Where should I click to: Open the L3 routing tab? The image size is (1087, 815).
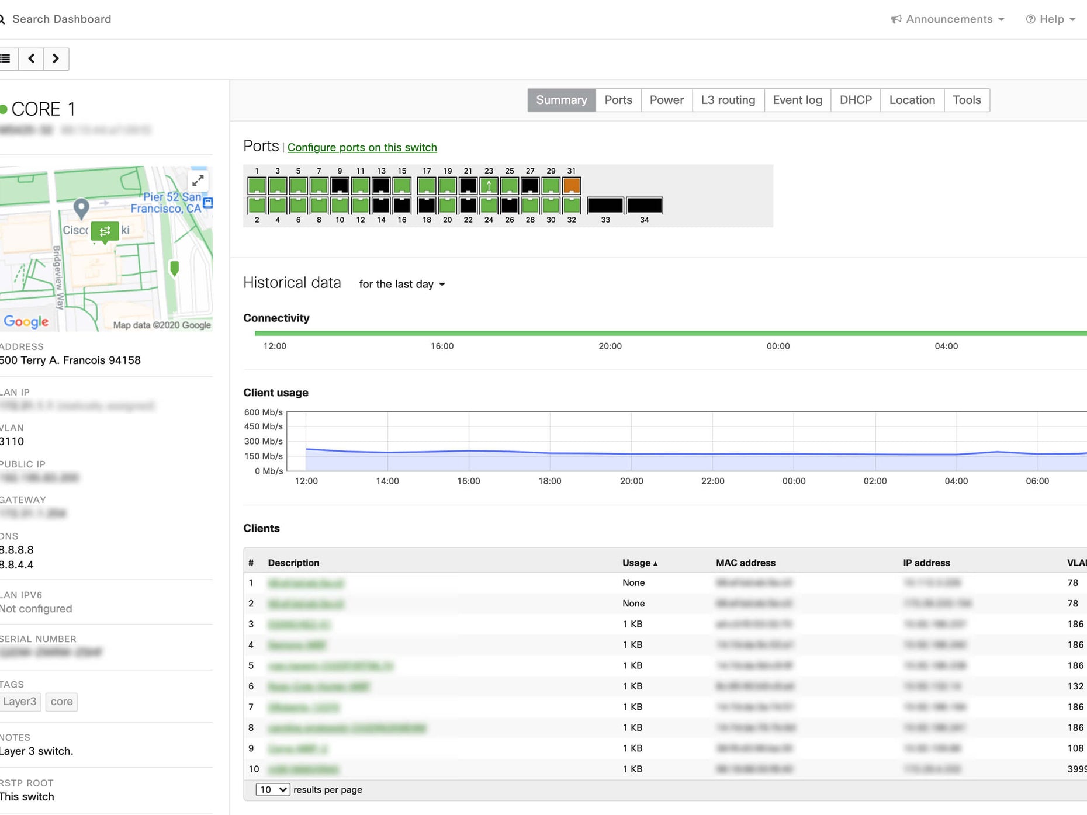point(728,100)
